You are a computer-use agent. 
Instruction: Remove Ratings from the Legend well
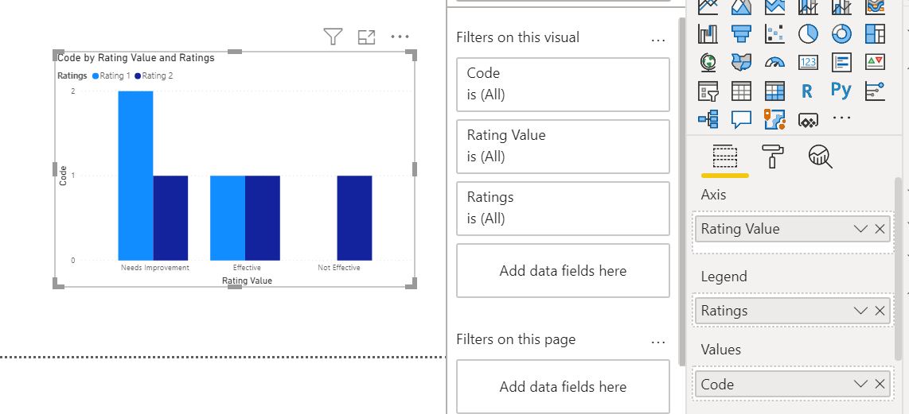tap(880, 311)
